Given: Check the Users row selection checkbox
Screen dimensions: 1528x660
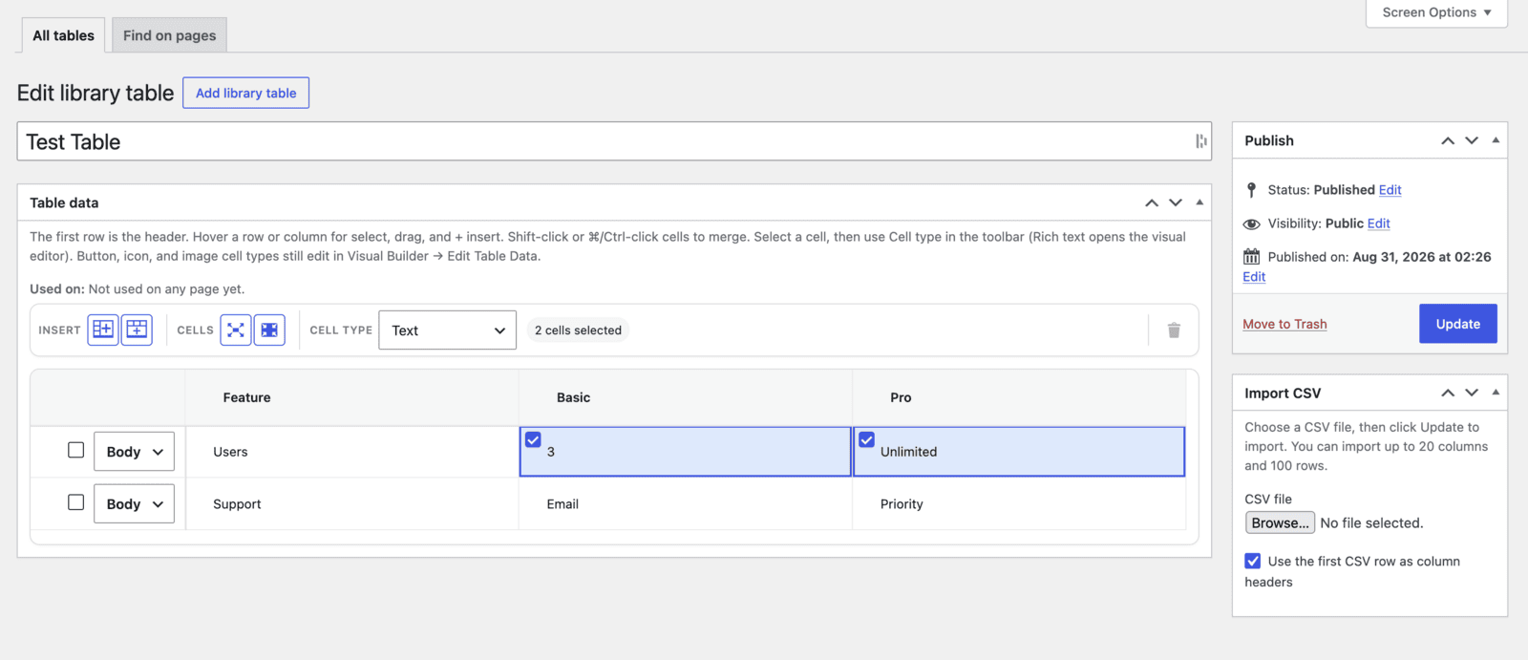Looking at the screenshot, I should point(75,450).
